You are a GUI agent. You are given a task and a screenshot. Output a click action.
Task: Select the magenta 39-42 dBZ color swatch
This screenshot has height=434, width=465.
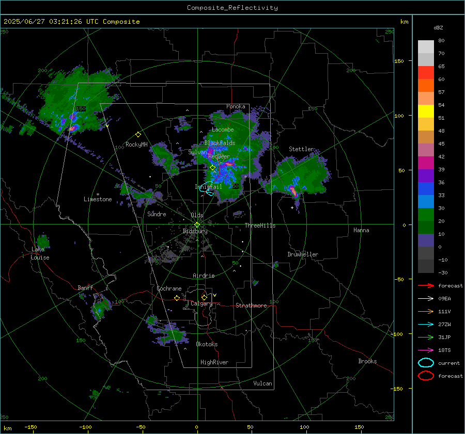426,163
